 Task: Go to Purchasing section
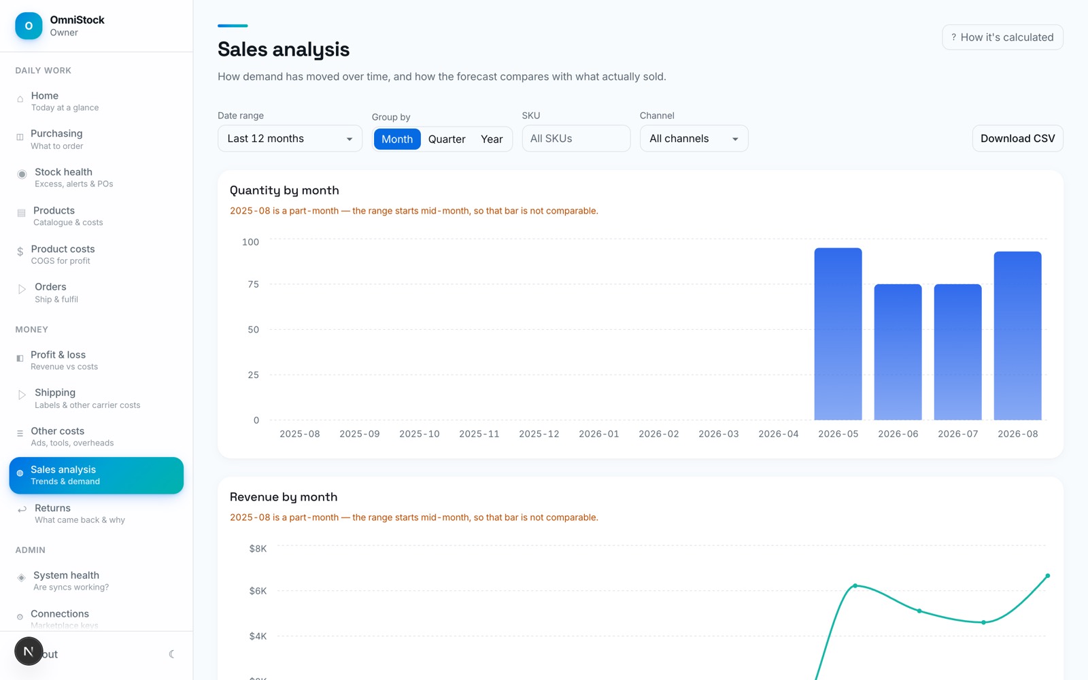(x=97, y=139)
